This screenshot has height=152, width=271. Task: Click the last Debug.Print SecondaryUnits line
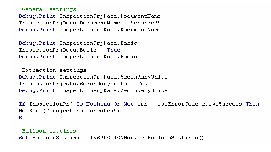(93, 90)
